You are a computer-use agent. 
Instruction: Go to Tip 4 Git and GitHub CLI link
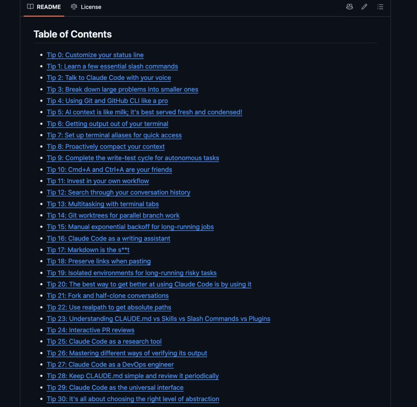click(x=107, y=101)
